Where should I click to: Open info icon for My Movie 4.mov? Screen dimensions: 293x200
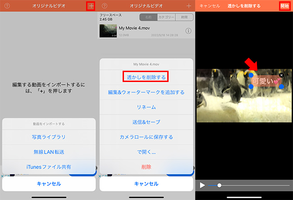tap(188, 31)
